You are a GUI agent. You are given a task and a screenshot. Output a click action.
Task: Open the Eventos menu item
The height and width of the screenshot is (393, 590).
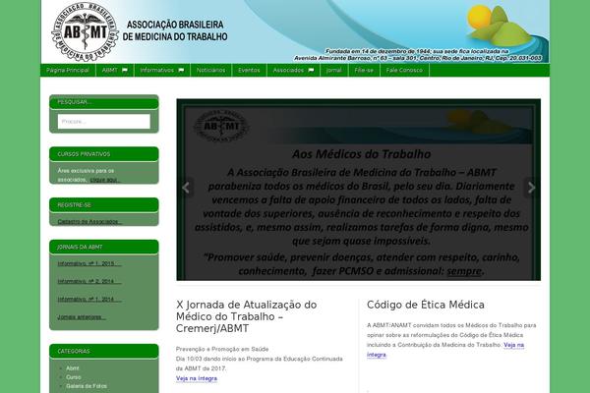click(249, 71)
